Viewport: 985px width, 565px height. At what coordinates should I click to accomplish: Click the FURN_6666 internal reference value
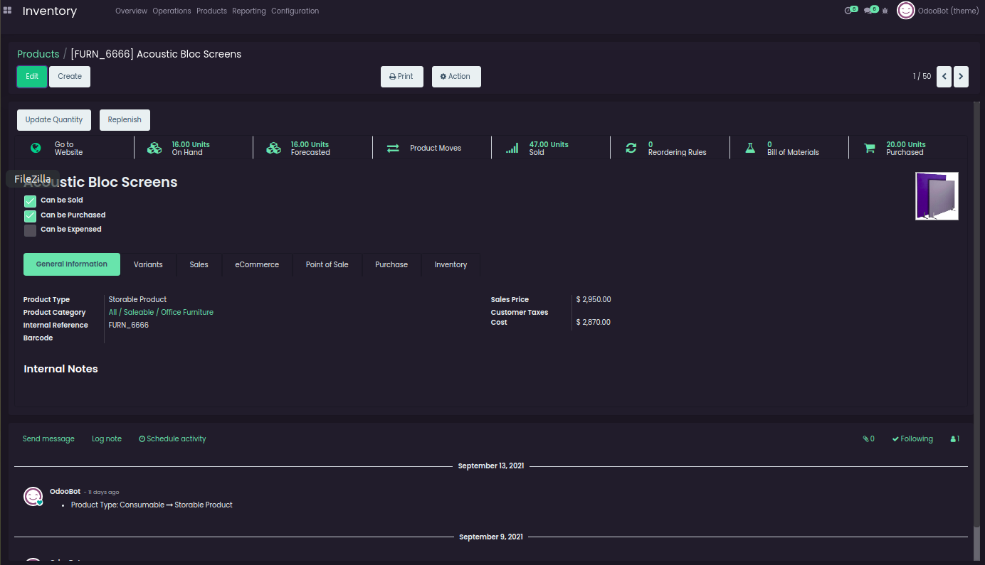129,325
